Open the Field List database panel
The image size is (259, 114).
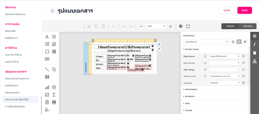[255, 53]
